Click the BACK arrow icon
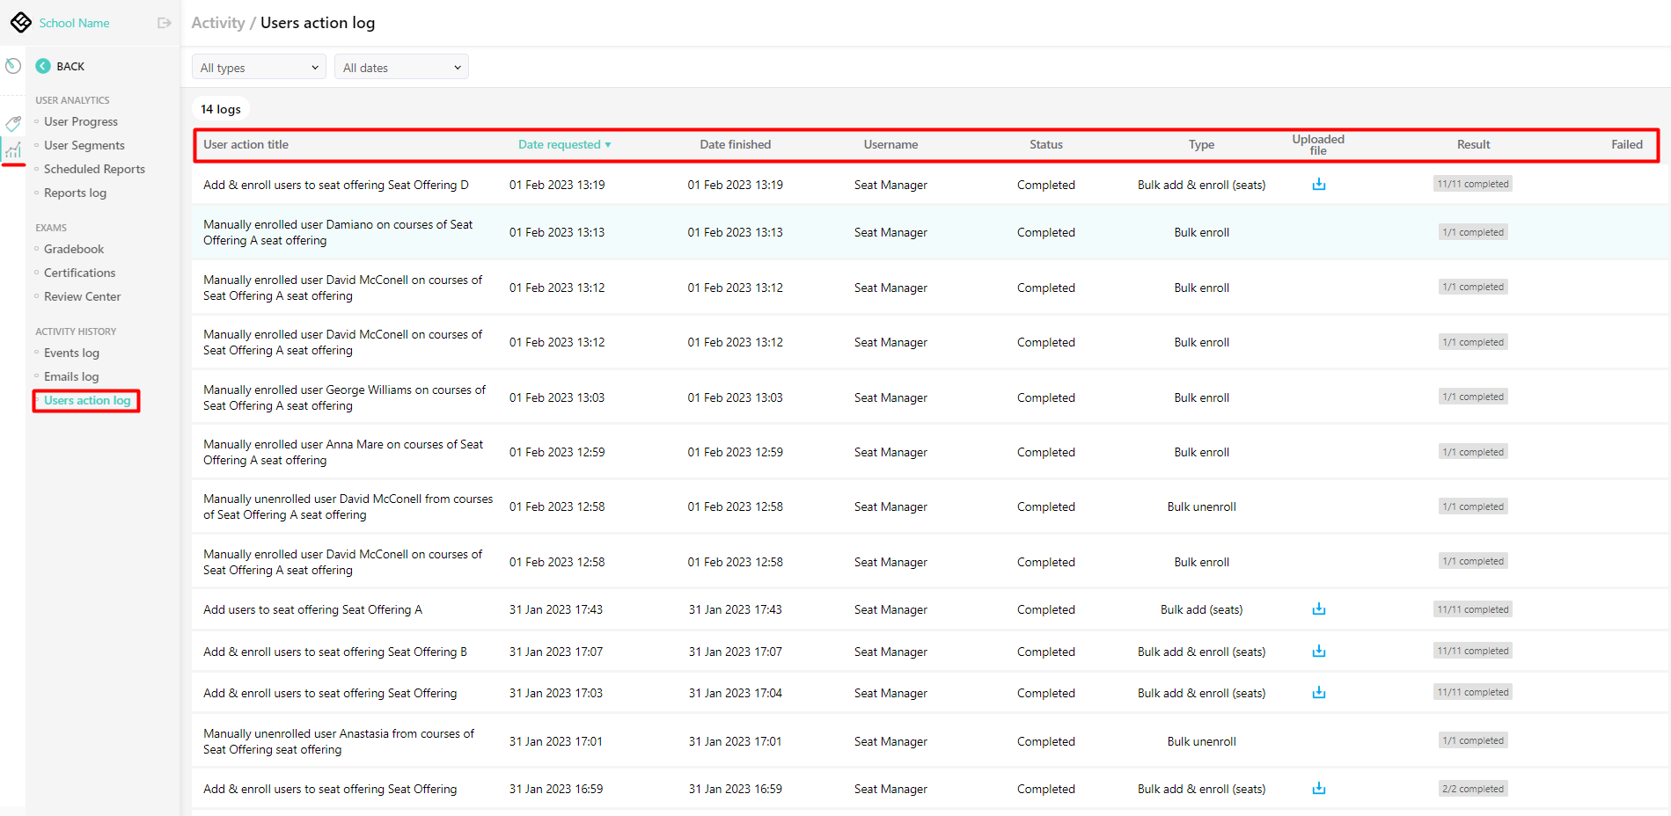The height and width of the screenshot is (816, 1671). click(42, 66)
